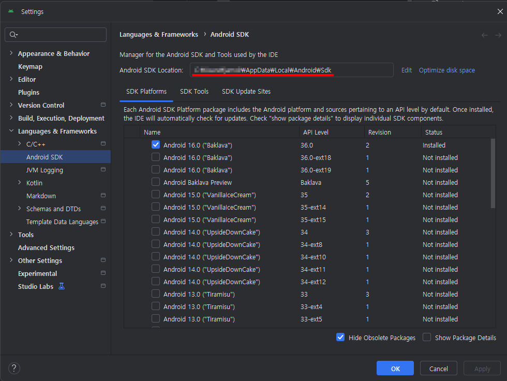507x381 pixels.
Task: Collapse Languages & Frameworks section
Action: (x=11, y=130)
